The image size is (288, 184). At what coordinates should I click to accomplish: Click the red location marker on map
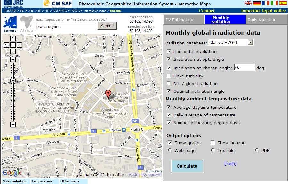108,94
